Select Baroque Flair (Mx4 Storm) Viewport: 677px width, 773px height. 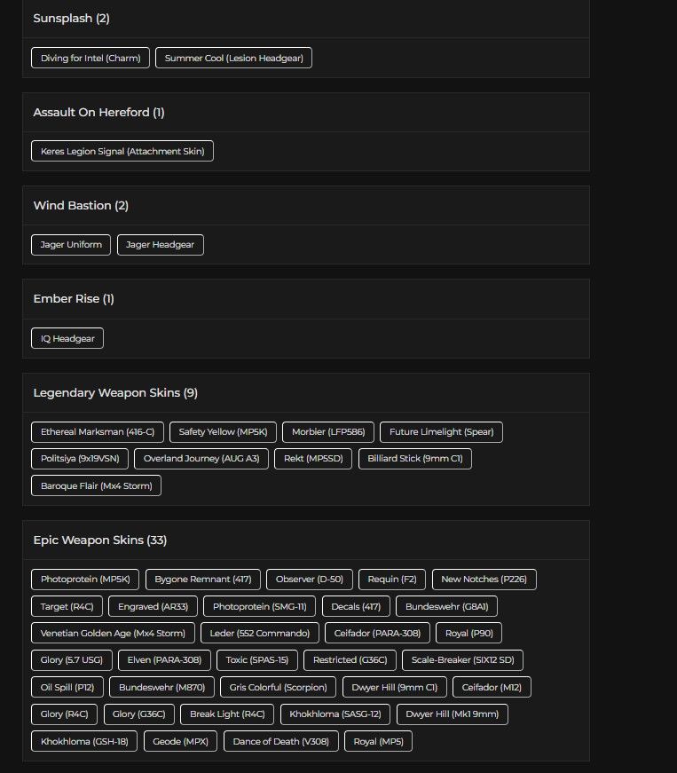click(96, 485)
